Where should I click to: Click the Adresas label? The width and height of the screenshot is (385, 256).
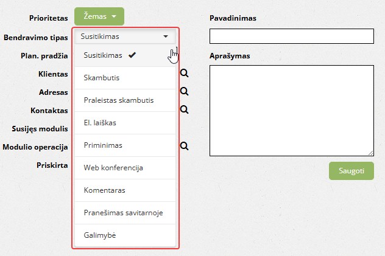[x=54, y=92]
